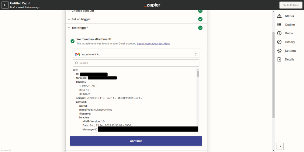Image resolution: width=304 pixels, height=152 pixels.
Task: Click the Continue button
Action: click(x=136, y=141)
